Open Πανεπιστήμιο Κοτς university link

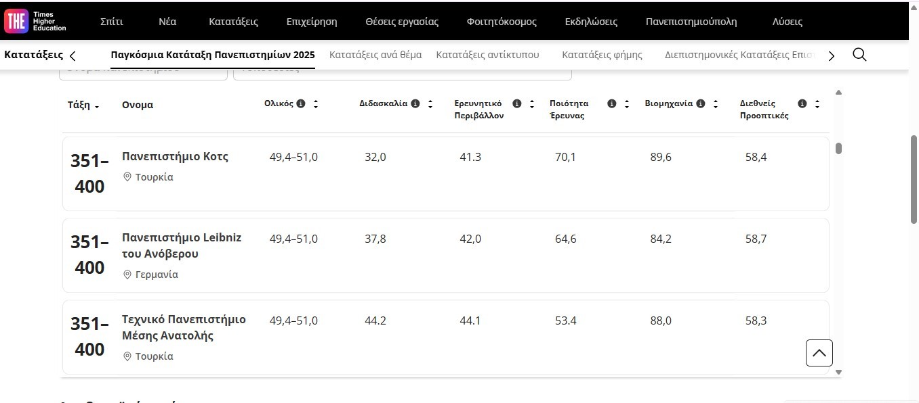175,156
